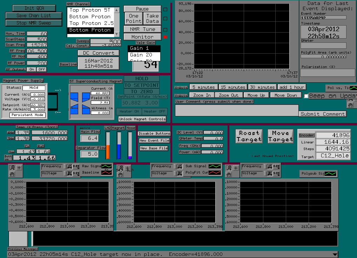Open Frequency axis format menu on Polysub Signal graph
The width and height of the screenshot is (357, 258).
tap(276, 167)
